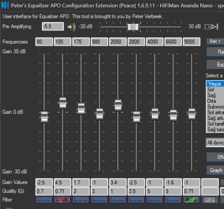Click the 4000 frequency field
This screenshot has width=224, height=209.
(155, 42)
